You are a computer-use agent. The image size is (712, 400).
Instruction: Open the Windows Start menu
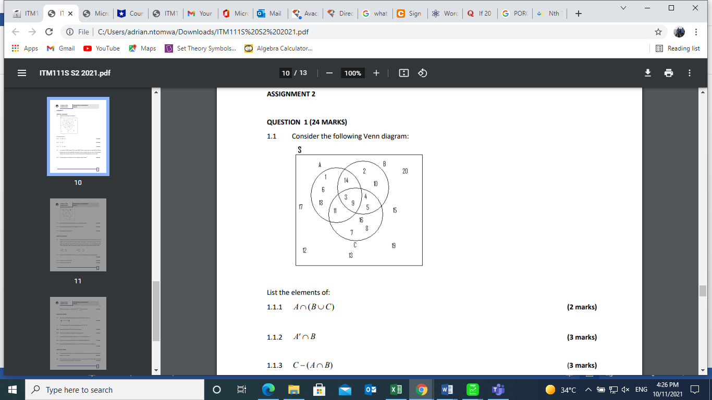coord(13,390)
